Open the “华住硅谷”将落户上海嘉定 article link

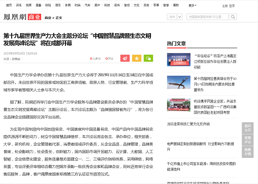point(215,62)
